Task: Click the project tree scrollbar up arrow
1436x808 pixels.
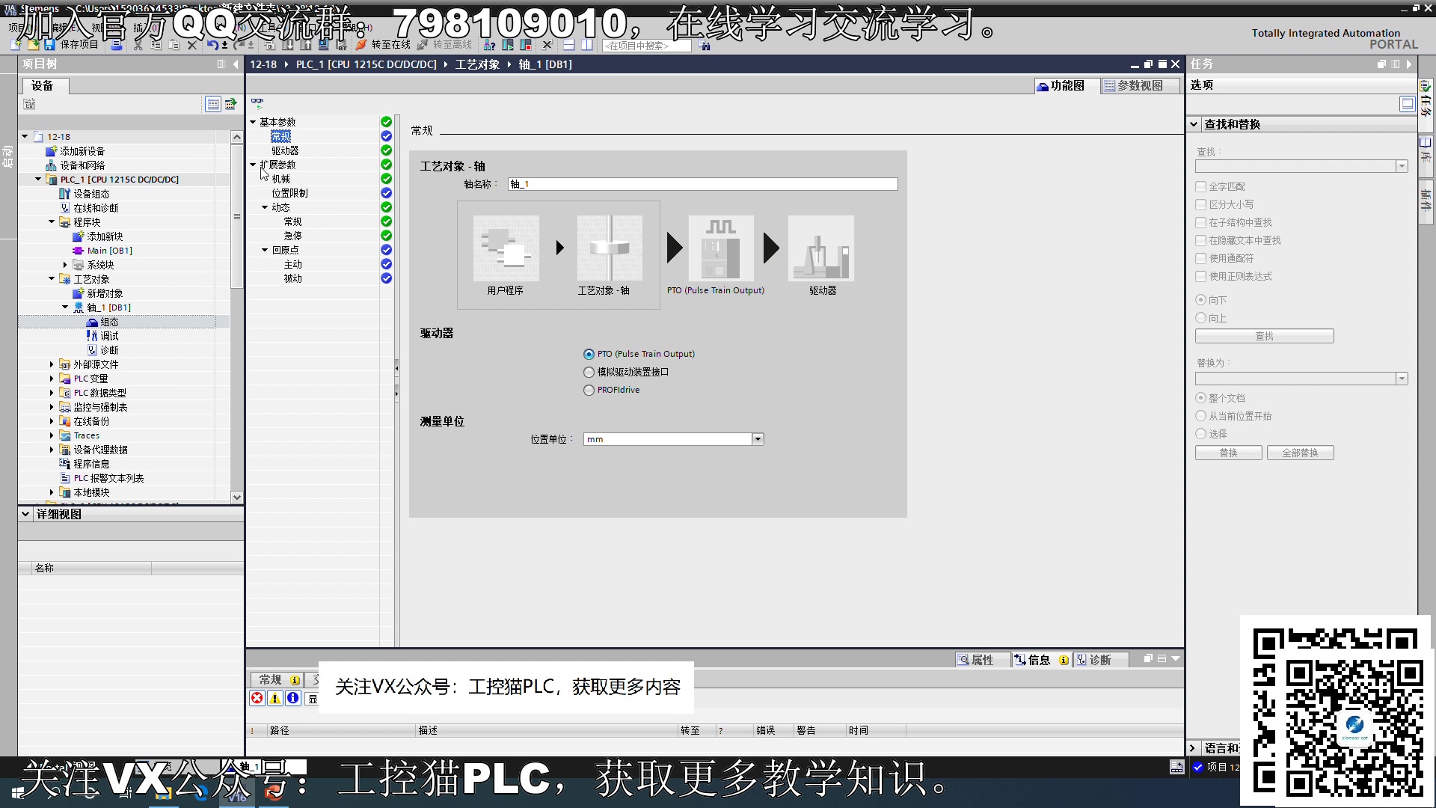Action: coord(237,137)
